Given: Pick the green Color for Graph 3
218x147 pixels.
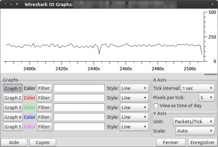Looking at the screenshot, I should (30, 107).
